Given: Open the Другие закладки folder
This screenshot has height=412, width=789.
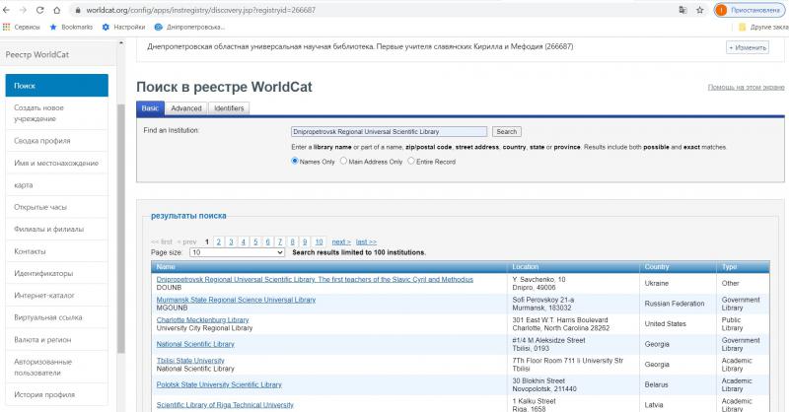Looking at the screenshot, I should 763,28.
